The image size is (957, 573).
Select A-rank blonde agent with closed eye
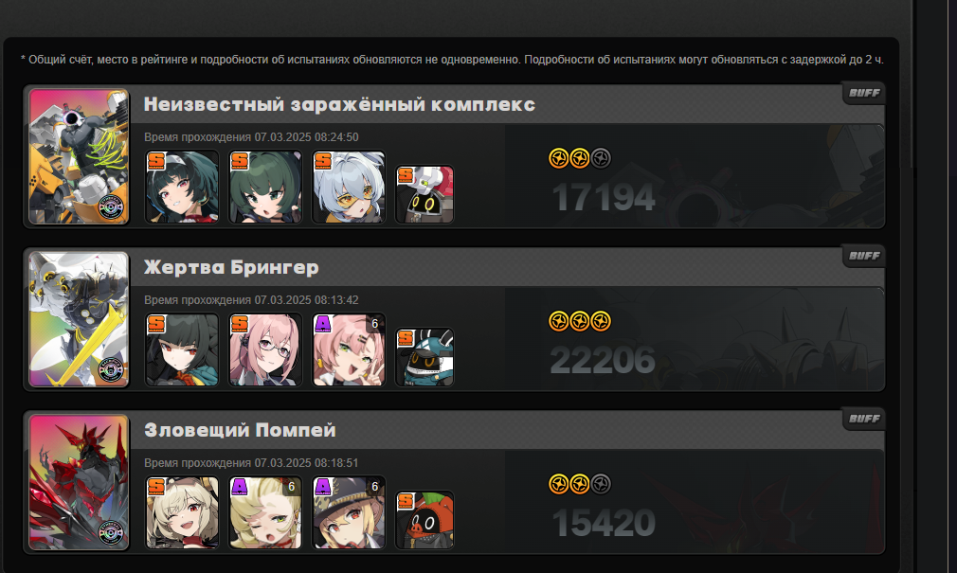(265, 512)
